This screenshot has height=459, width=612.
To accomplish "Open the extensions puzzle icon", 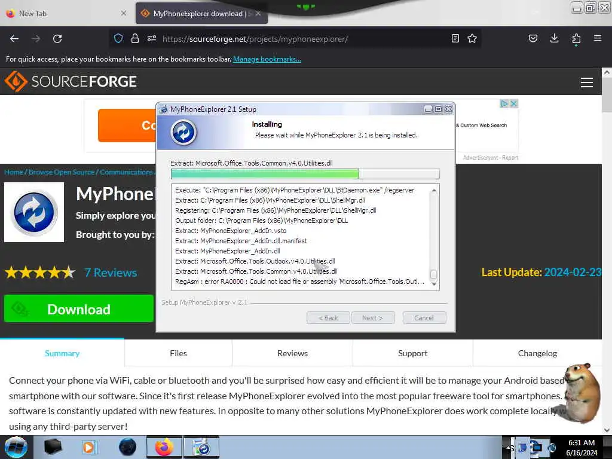I will [576, 39].
